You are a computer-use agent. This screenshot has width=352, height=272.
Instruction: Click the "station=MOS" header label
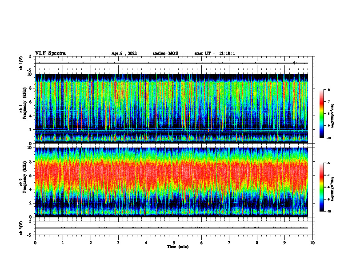165,53
